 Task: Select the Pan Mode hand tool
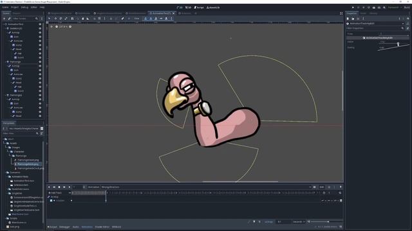pyautogui.click(x=83, y=19)
